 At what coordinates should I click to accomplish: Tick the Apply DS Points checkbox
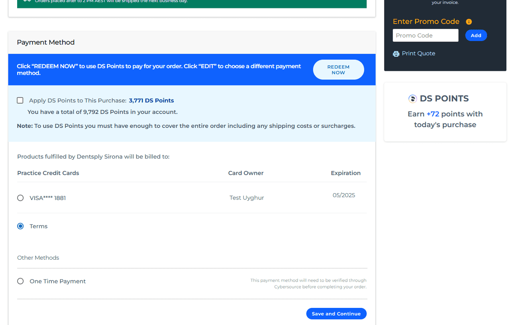[20, 100]
